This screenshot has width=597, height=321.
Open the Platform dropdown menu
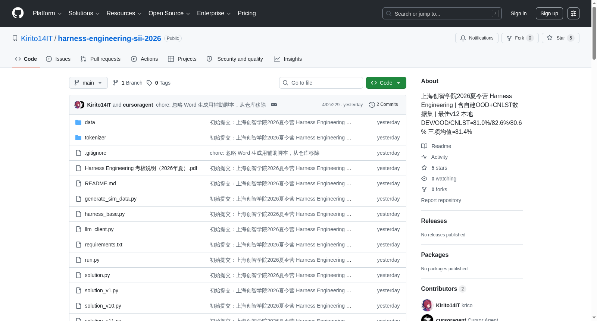(x=47, y=13)
